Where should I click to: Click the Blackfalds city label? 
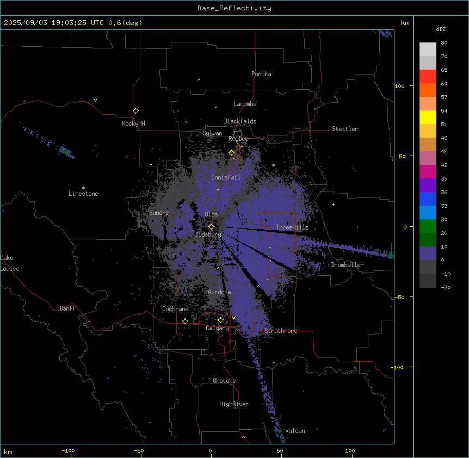(x=240, y=121)
